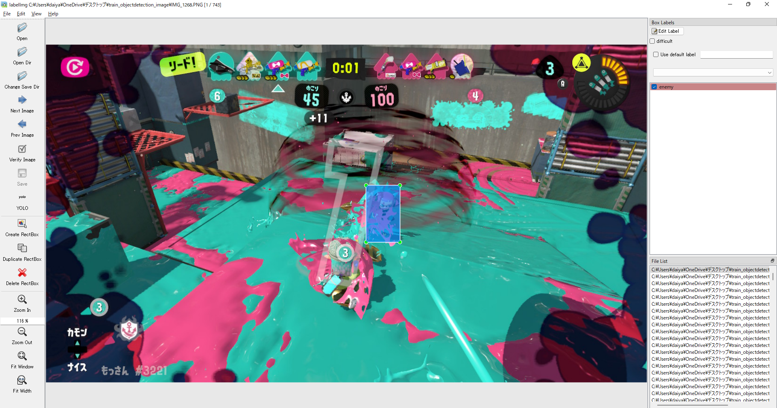Viewport: 777px width, 408px height.
Task: Delete the selected RectBox
Action: pyautogui.click(x=22, y=276)
